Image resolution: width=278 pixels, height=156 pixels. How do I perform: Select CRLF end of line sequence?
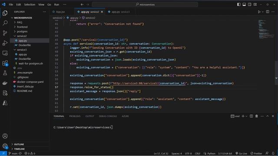point(198,153)
